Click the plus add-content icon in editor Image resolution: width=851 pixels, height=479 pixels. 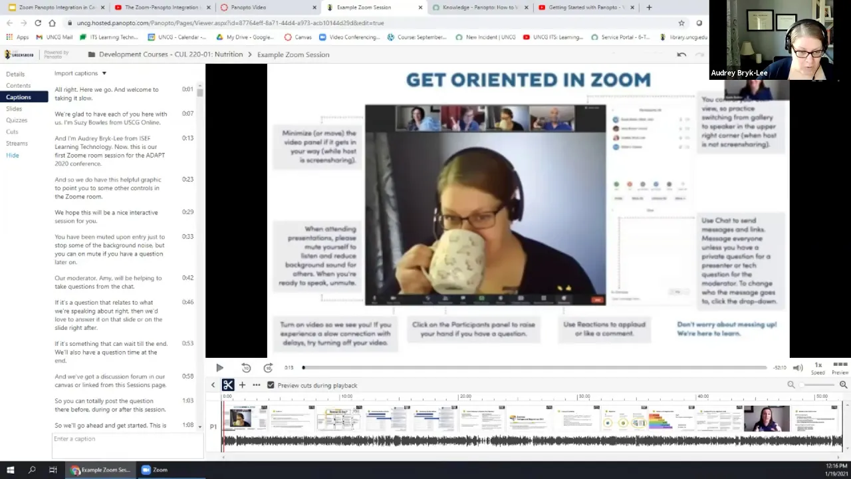coord(242,385)
